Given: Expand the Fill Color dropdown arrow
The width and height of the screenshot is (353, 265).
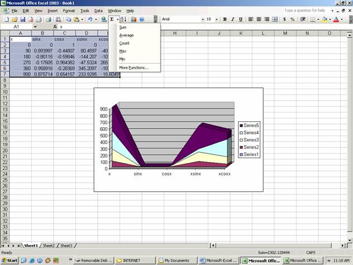Looking at the screenshot, I should 330,20.
